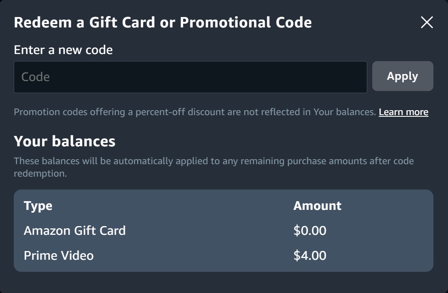Click the $4.00 Prime Video balance

point(310,255)
